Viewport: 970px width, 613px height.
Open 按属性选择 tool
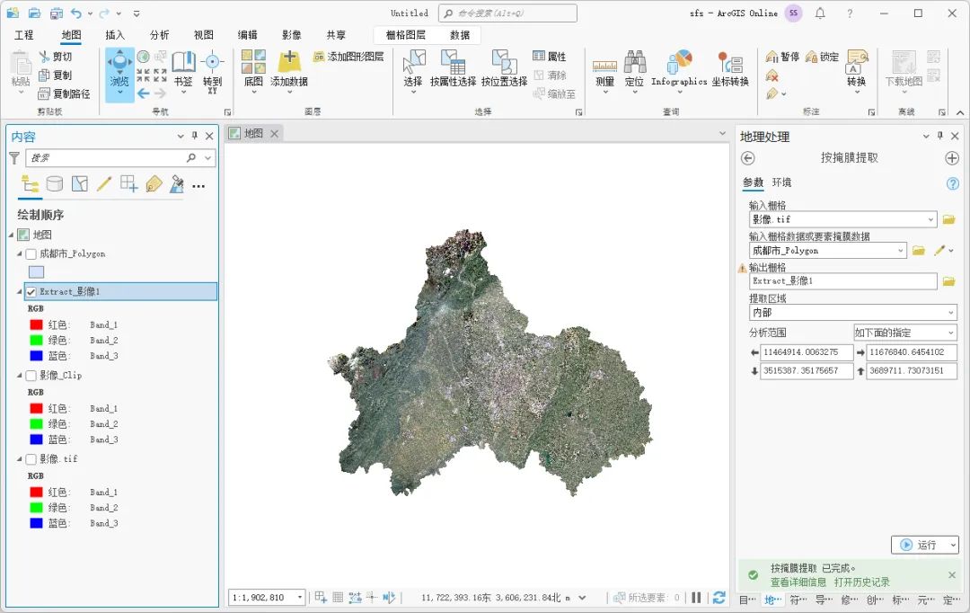453,68
